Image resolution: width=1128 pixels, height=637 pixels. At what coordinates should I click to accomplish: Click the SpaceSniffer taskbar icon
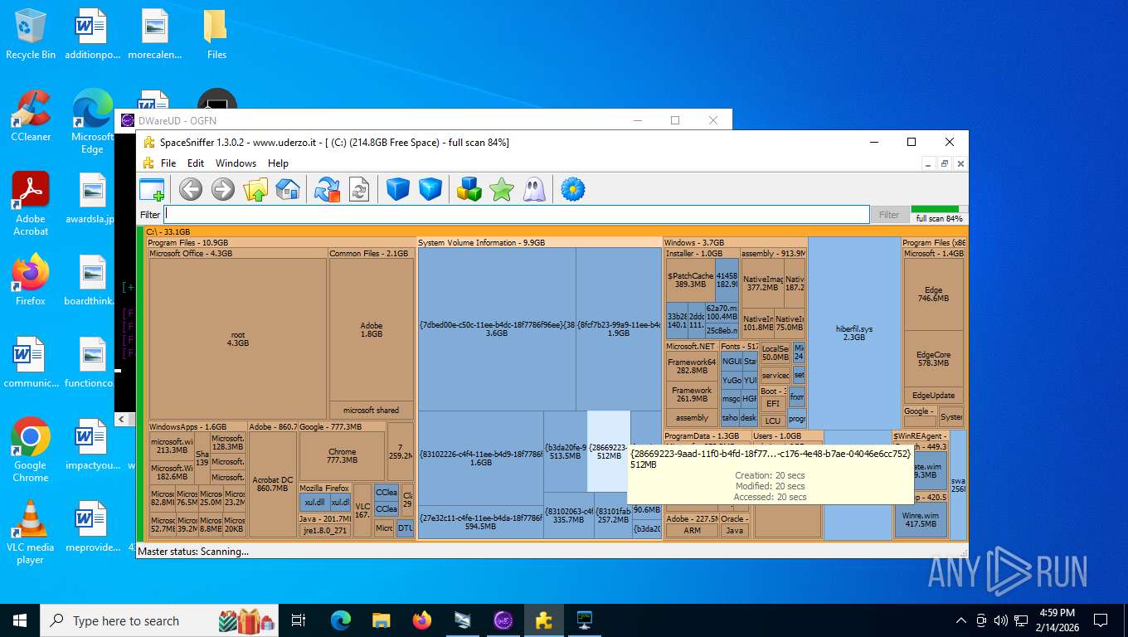(x=544, y=620)
